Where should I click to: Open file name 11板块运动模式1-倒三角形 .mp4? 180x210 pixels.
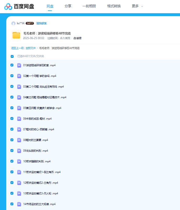(x=42, y=172)
